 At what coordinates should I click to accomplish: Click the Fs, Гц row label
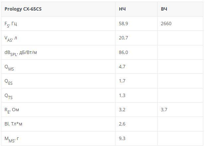click(12, 24)
